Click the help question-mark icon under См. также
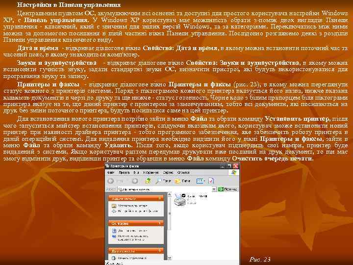Screen dimensions: 353x265 pos(114,231)
